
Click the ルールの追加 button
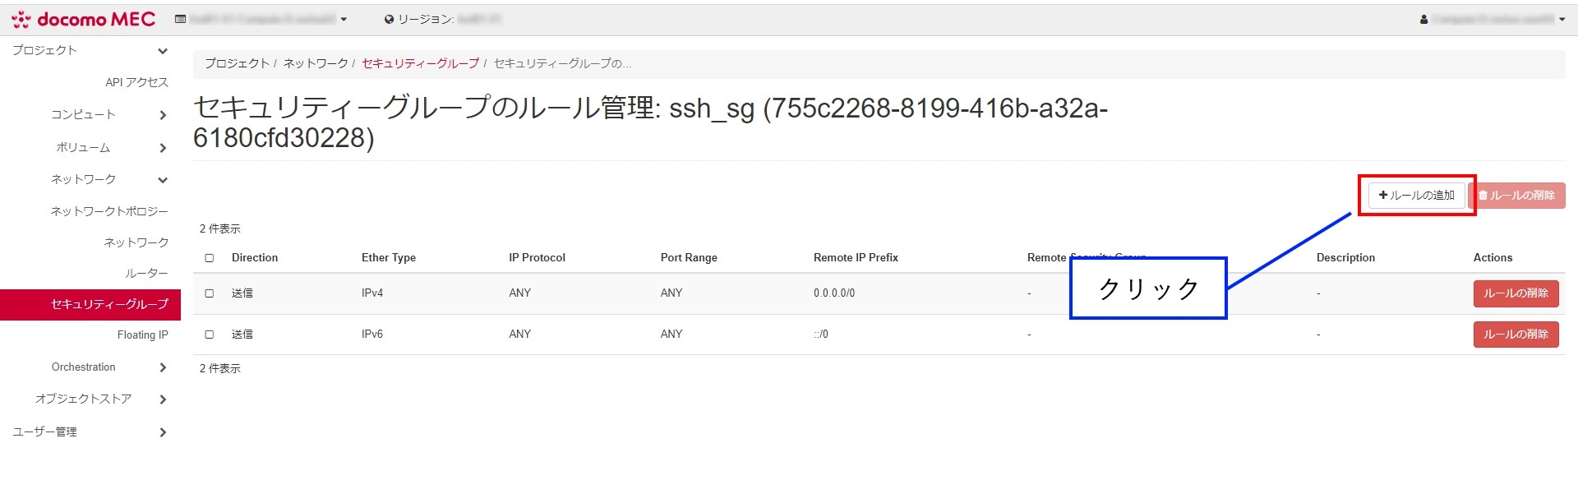1416,196
